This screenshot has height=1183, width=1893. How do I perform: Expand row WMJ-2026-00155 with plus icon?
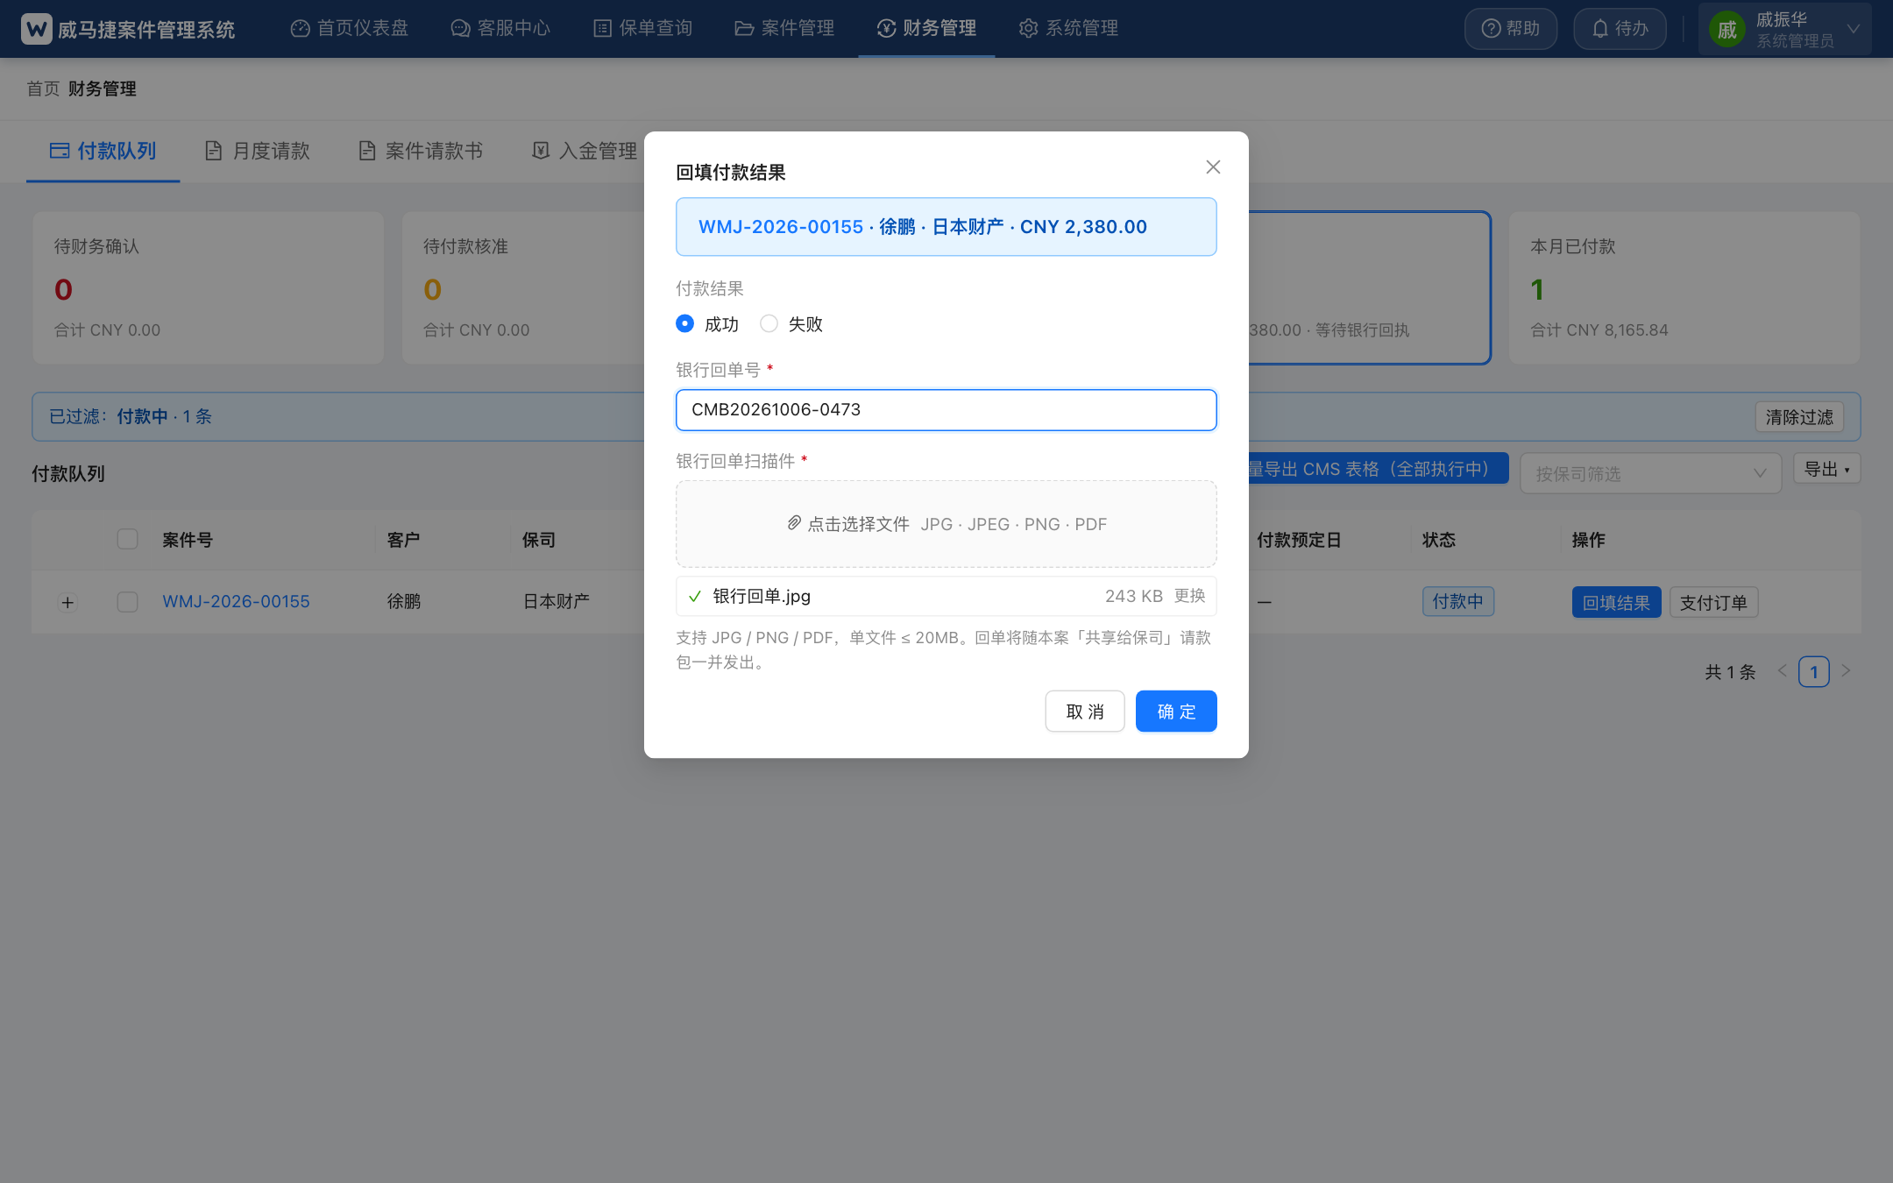coord(67,602)
